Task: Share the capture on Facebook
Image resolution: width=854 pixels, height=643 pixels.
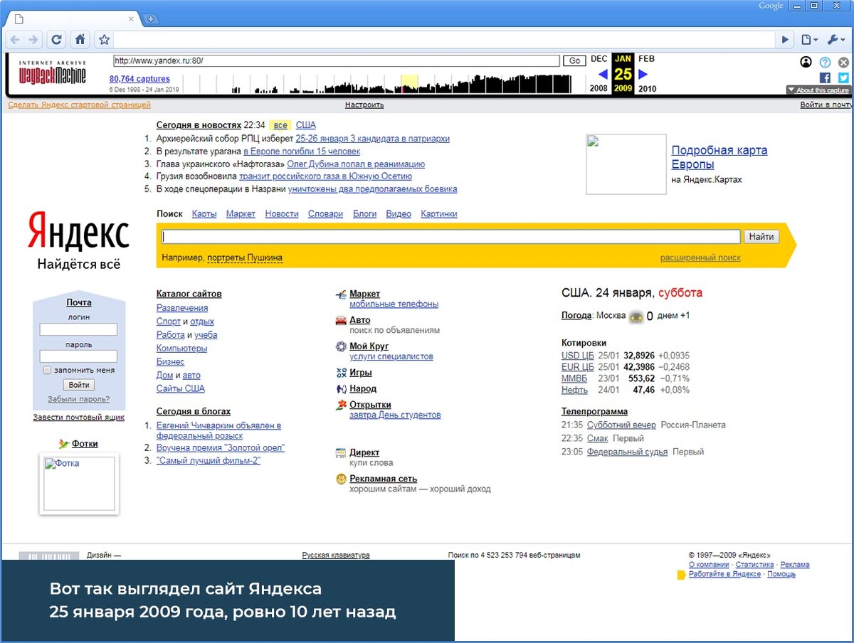Action: 826,78
